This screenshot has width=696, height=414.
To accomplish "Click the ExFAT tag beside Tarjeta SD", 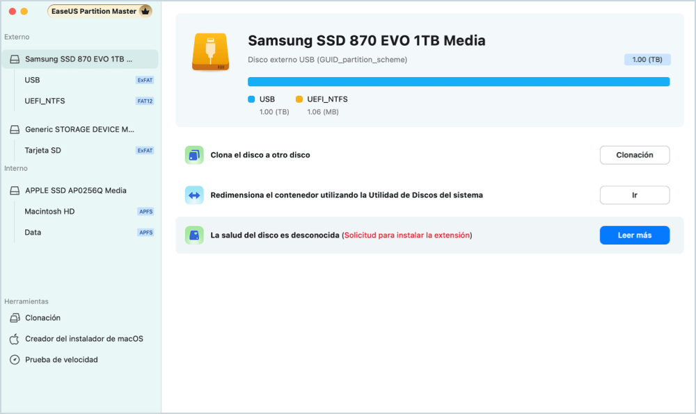I will pyautogui.click(x=145, y=151).
